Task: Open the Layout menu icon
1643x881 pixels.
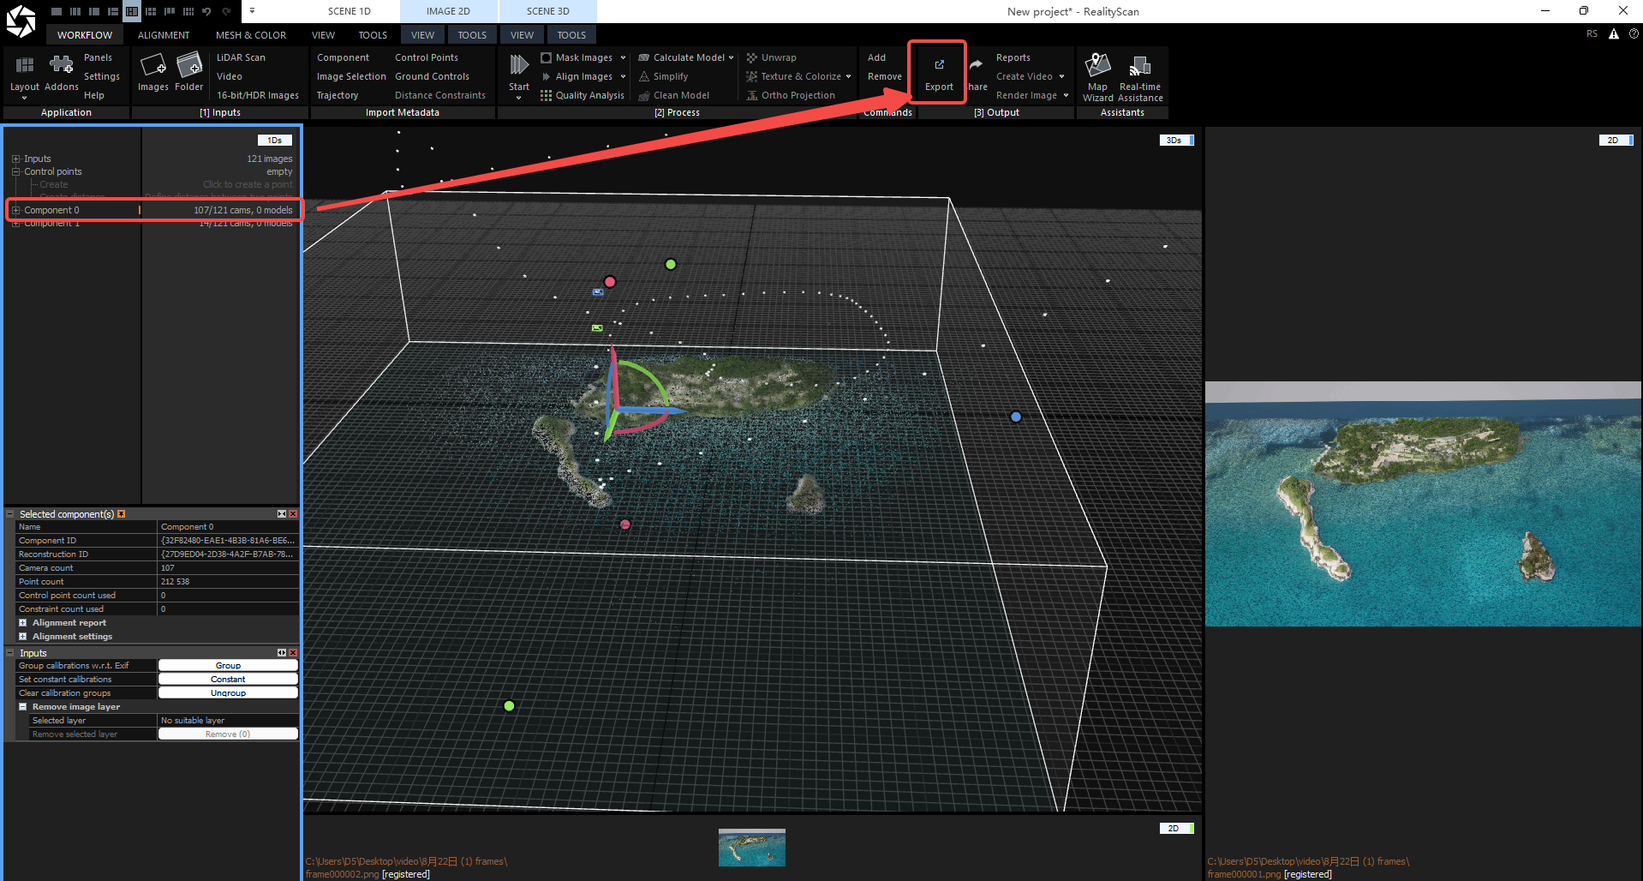Action: (x=25, y=65)
